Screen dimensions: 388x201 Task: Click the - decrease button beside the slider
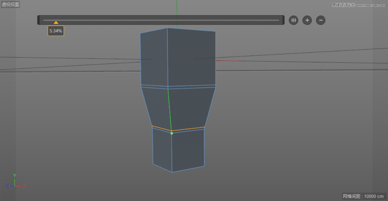[321, 20]
